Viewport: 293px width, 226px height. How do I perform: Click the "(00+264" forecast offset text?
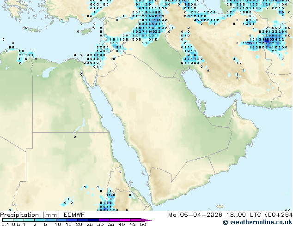click(x=279, y=215)
